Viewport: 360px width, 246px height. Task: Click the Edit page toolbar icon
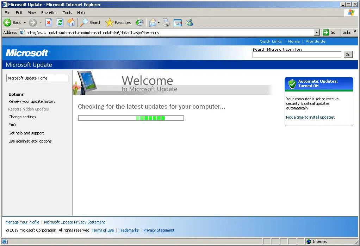tap(178, 23)
